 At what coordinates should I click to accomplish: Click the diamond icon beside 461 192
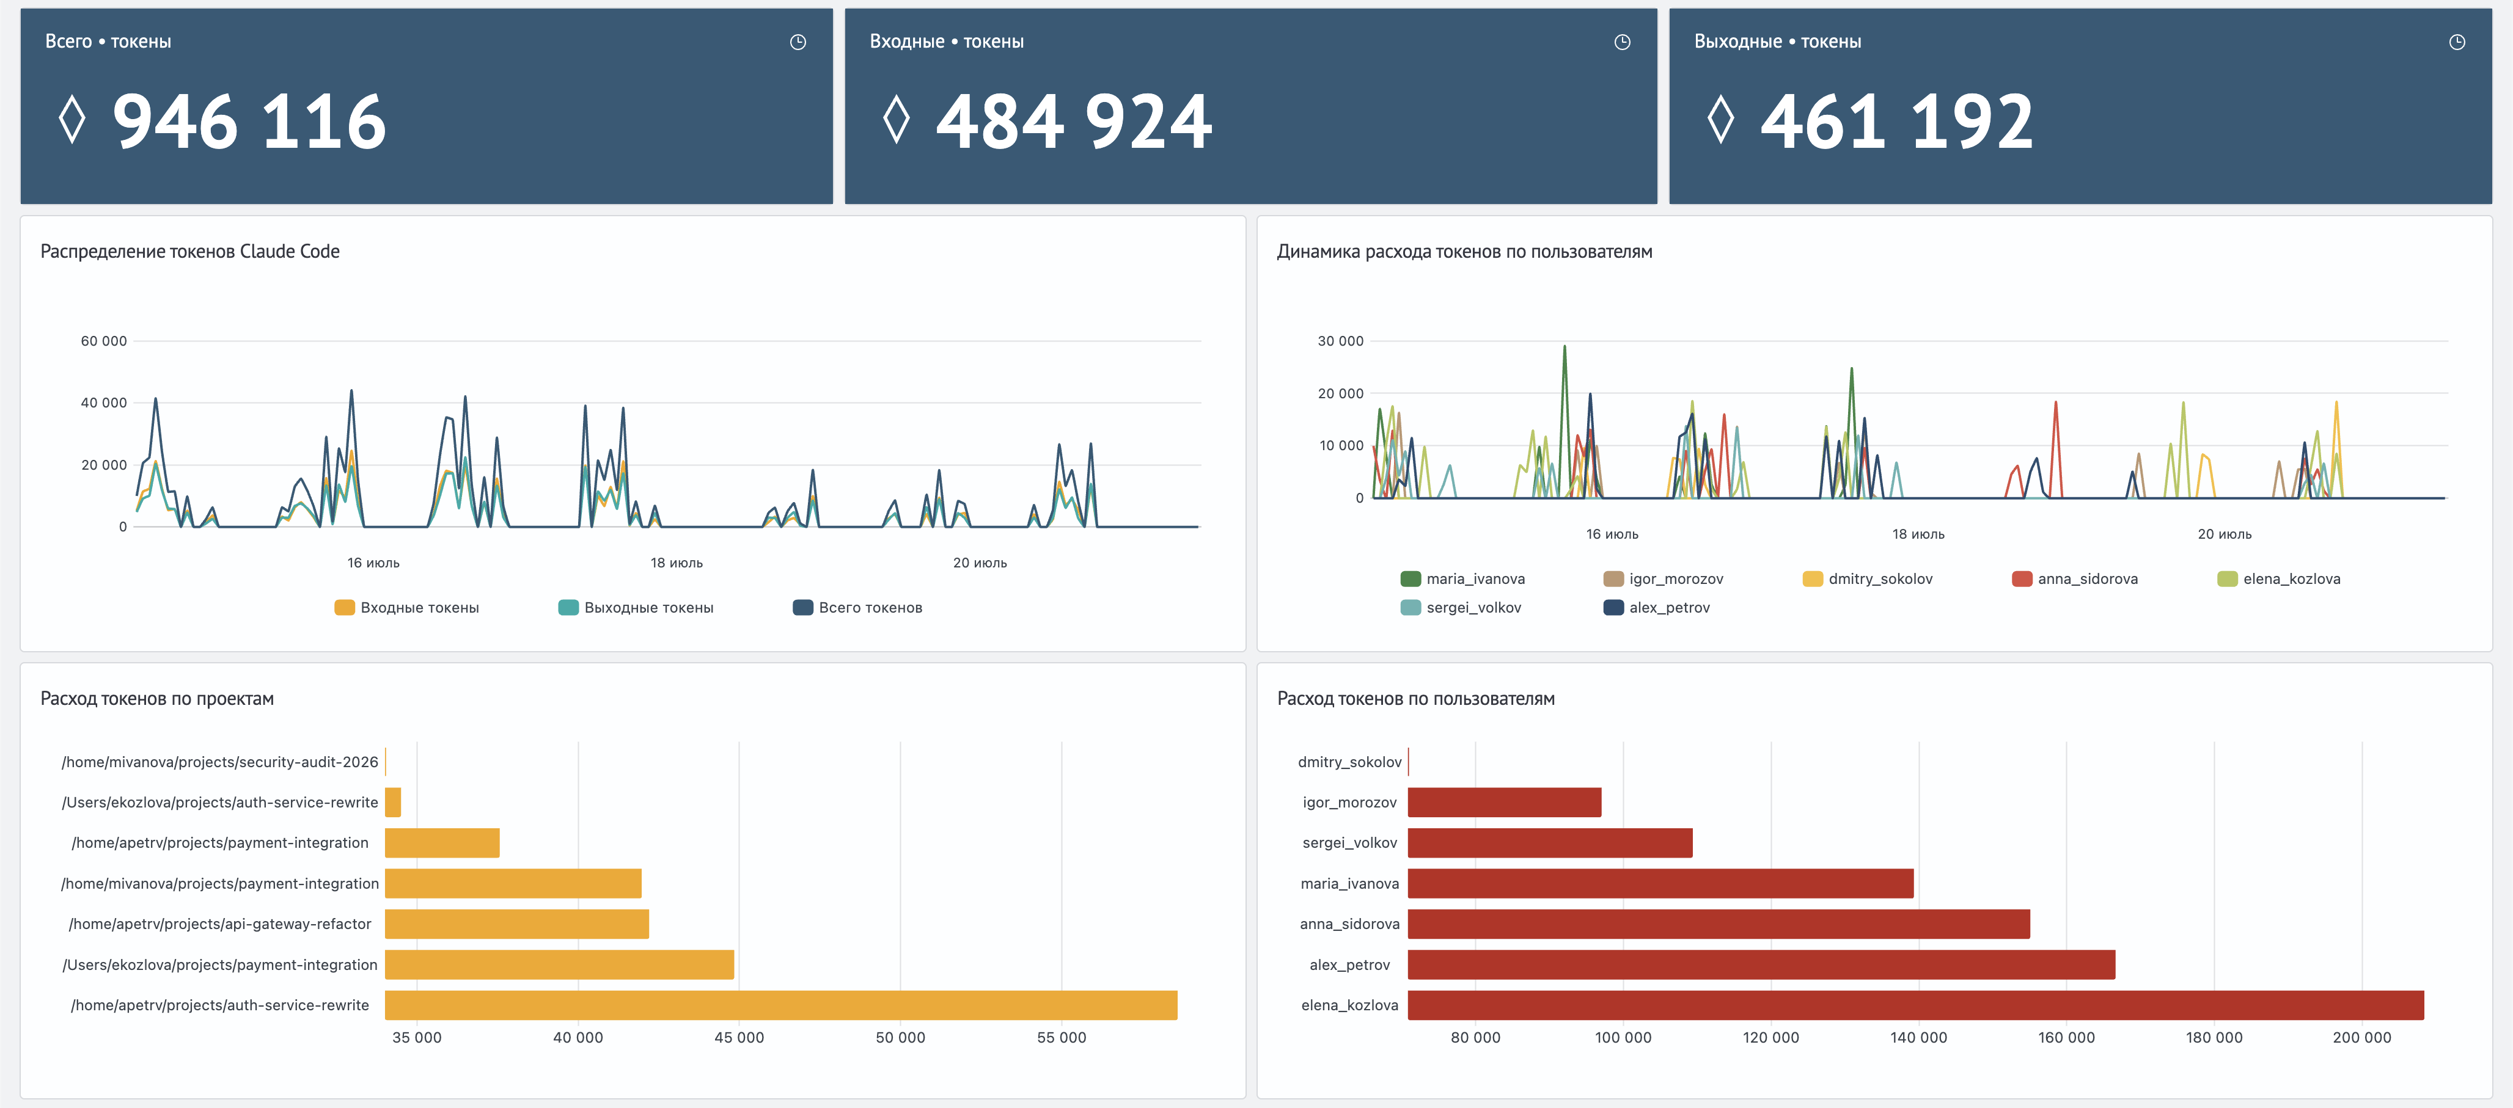click(1721, 120)
